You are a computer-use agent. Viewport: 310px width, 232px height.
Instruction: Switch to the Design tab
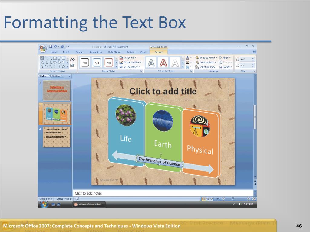click(79, 52)
